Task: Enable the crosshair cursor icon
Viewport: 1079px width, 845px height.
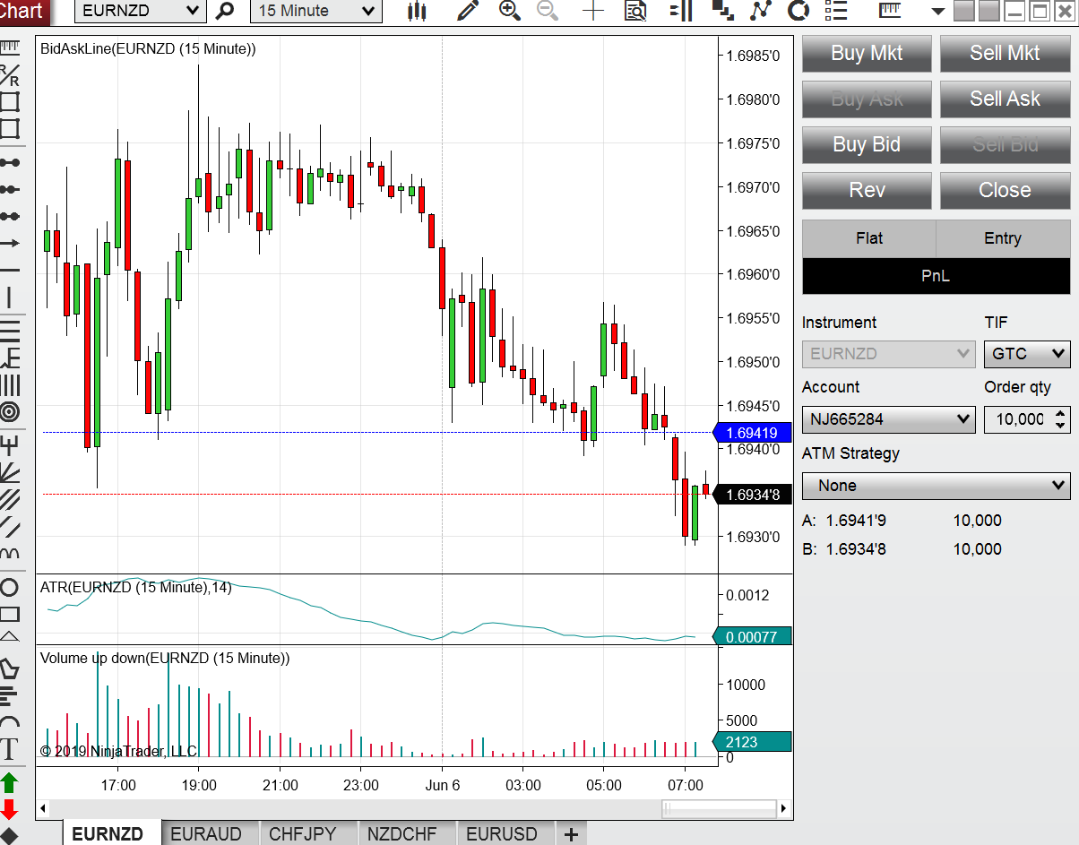Action: tap(593, 11)
